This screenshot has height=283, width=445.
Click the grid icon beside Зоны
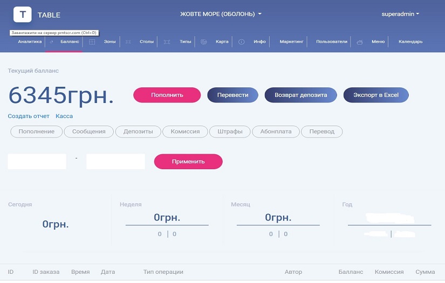[92, 42]
